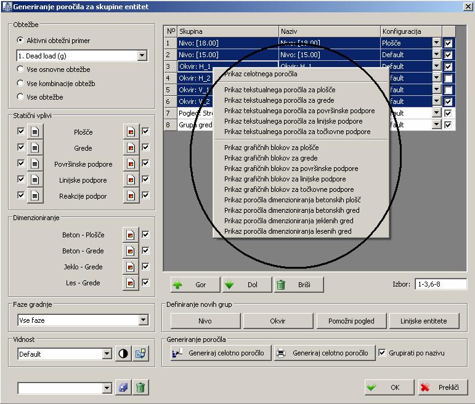475x404 pixels.
Task: Click the save configuration icon at bottom left
Action: tap(123, 387)
